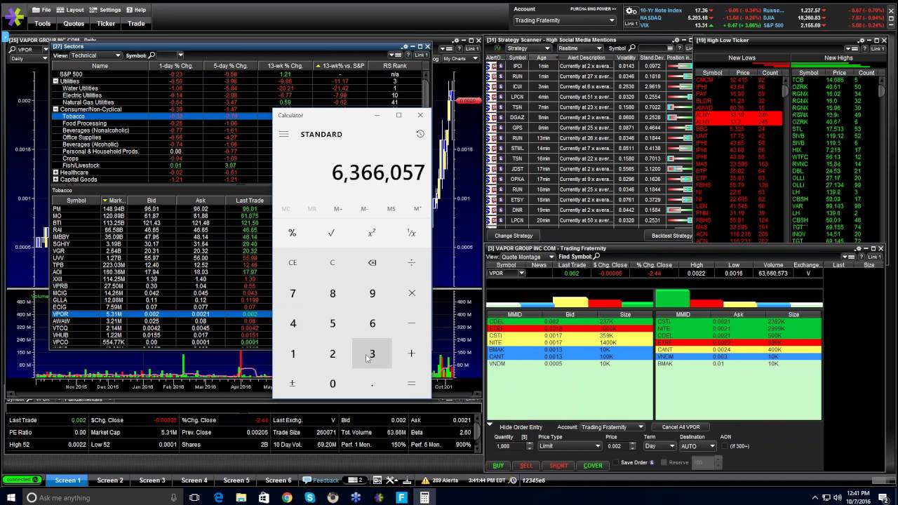Click the calculator CE key
Image resolution: width=898 pixels, height=505 pixels.
[x=293, y=262]
